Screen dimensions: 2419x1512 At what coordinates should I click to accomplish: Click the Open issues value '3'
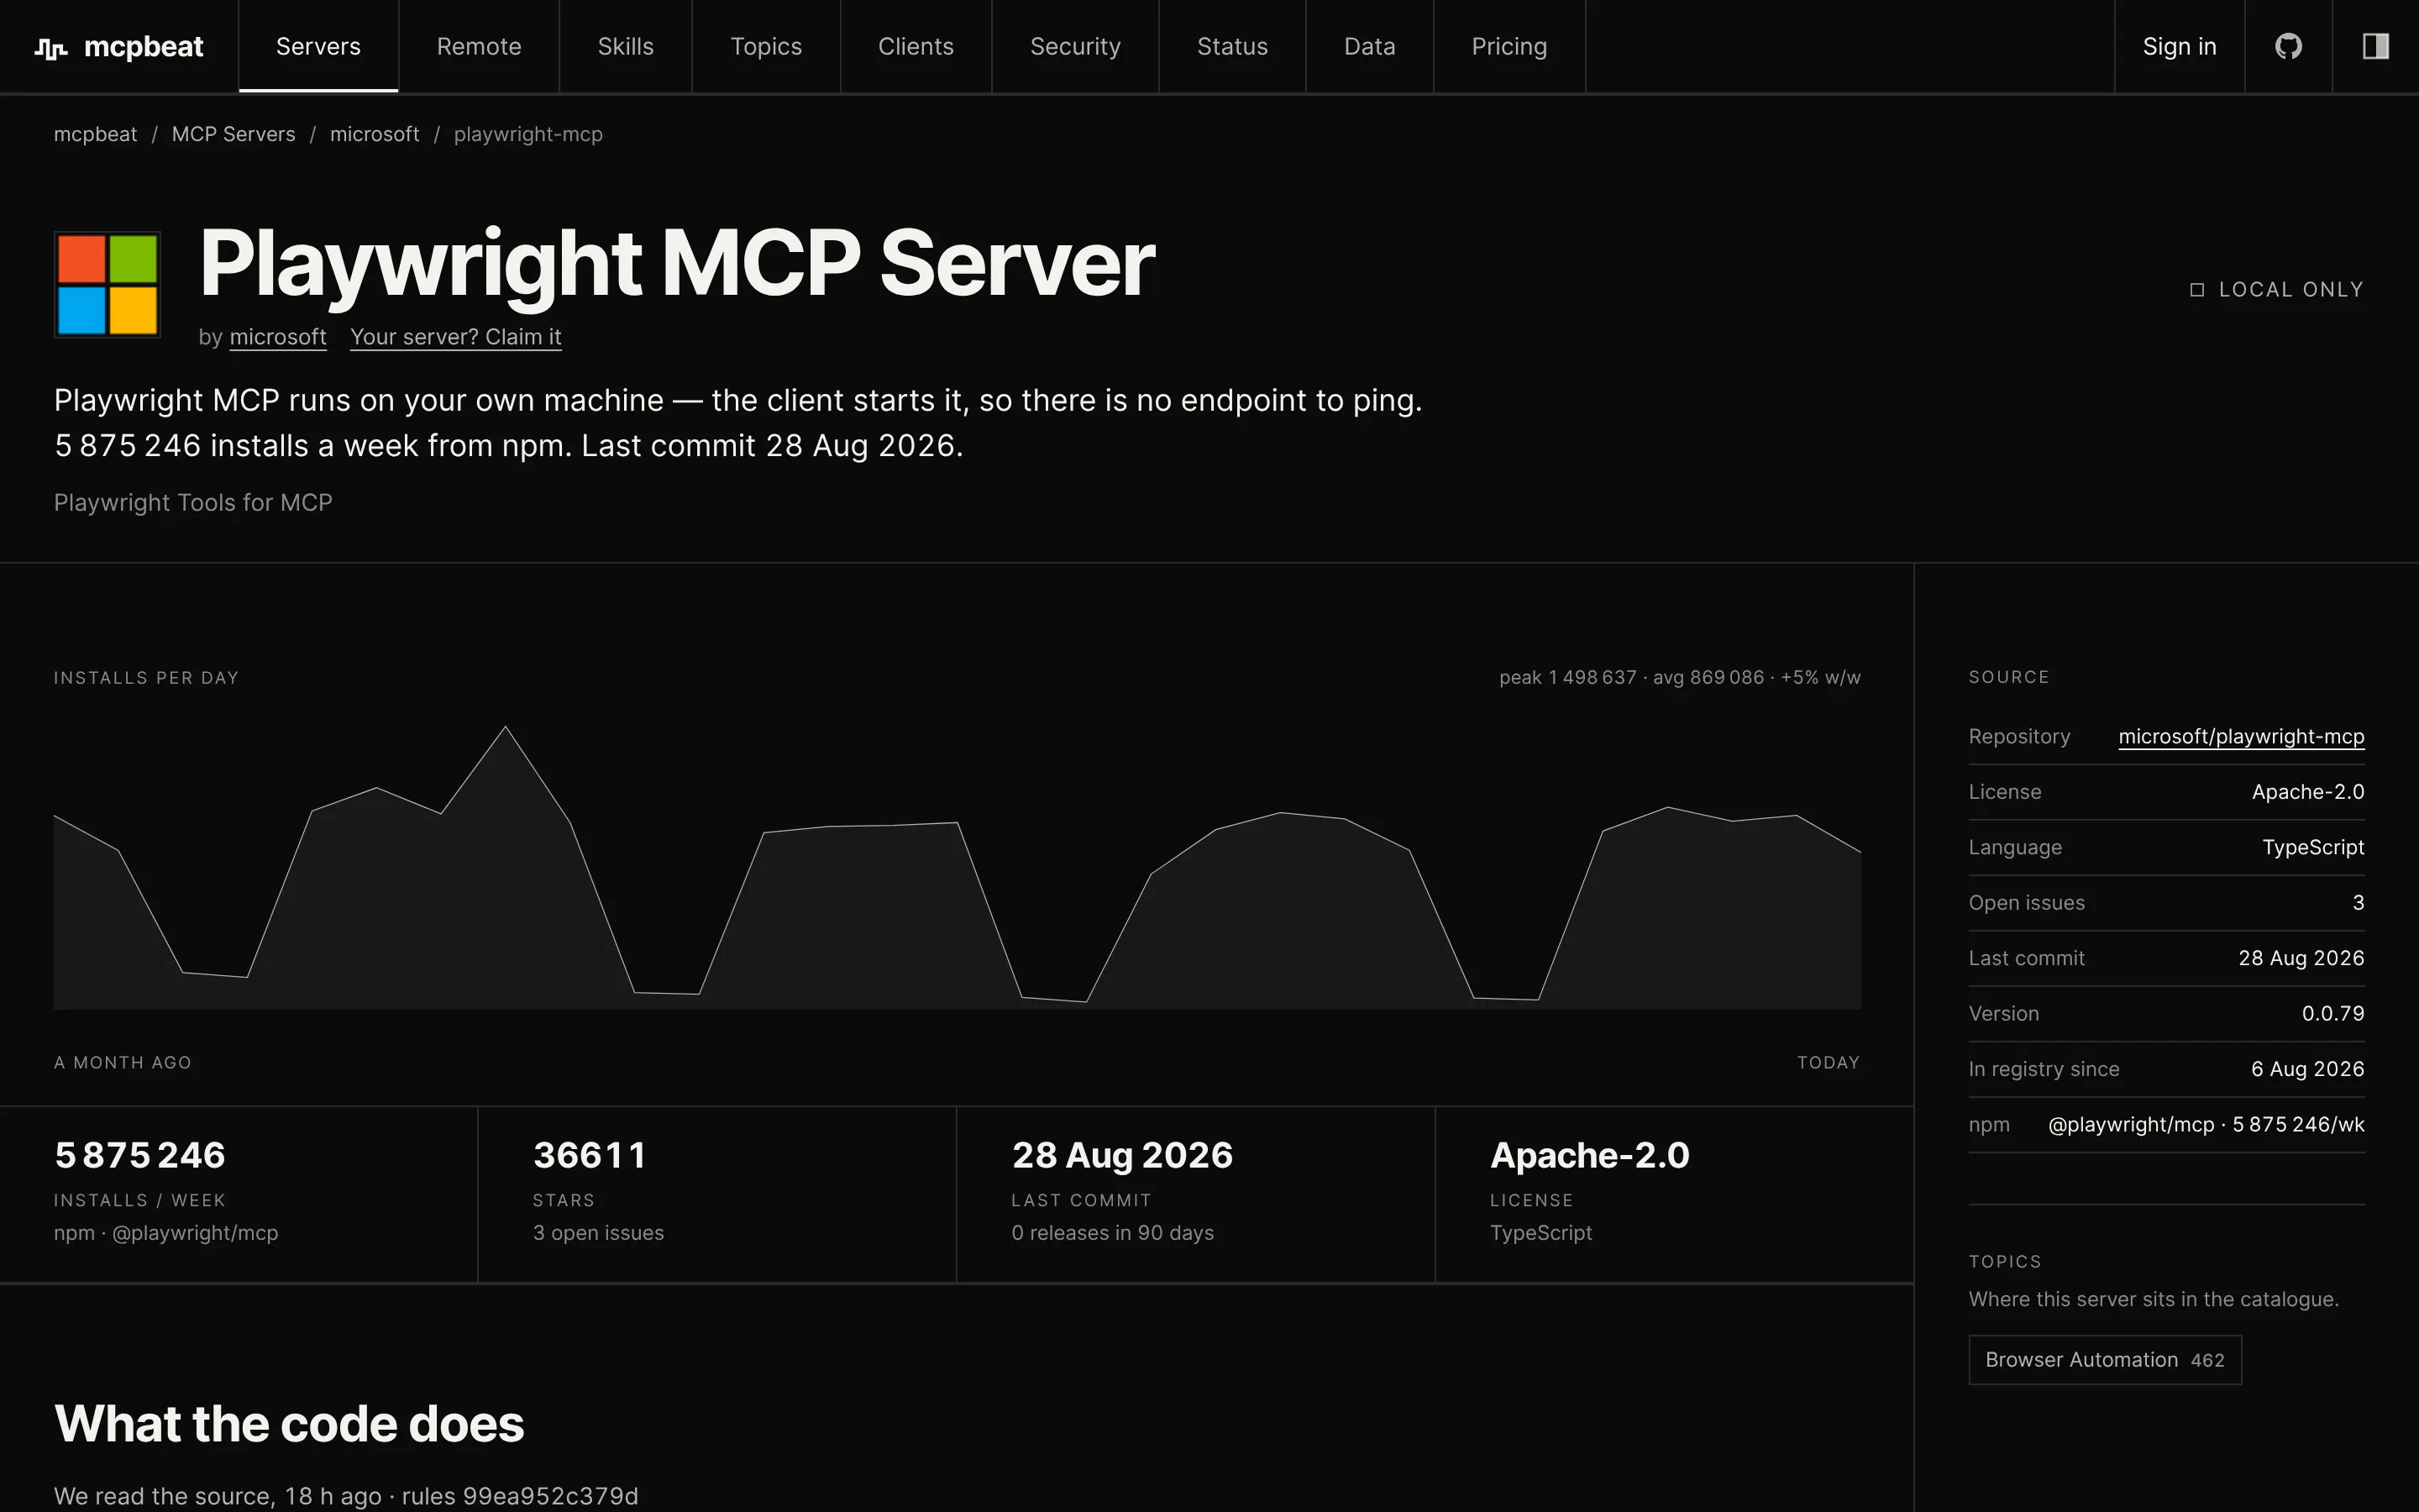point(2358,903)
